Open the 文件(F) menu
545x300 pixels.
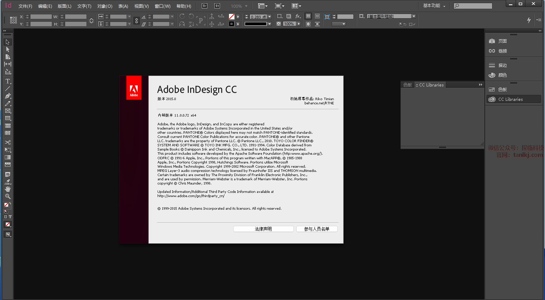point(25,6)
